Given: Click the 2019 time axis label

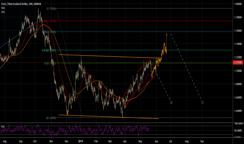Looking at the screenshot, I should (80, 141).
